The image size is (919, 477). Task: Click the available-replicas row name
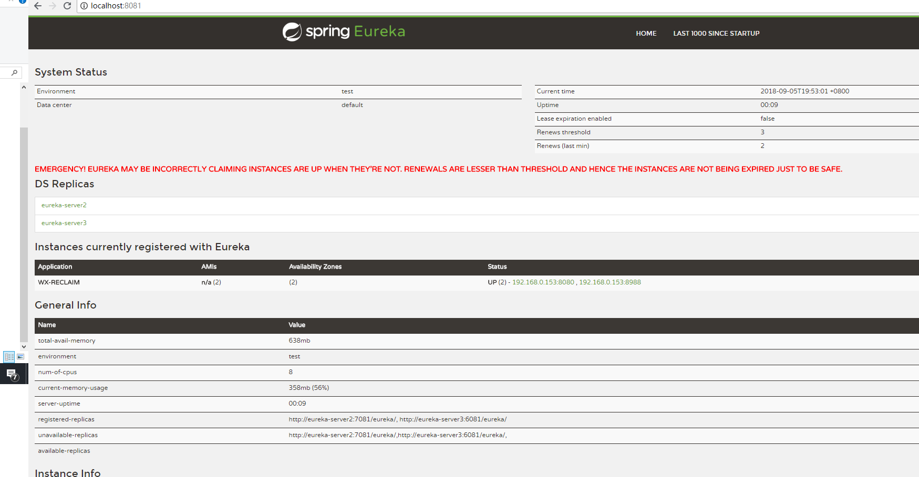(64, 451)
